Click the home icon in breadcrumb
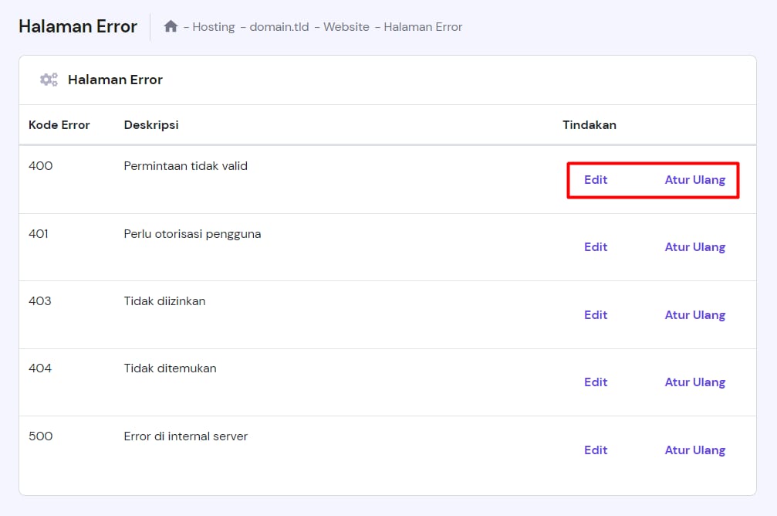The width and height of the screenshot is (777, 516). [x=171, y=26]
